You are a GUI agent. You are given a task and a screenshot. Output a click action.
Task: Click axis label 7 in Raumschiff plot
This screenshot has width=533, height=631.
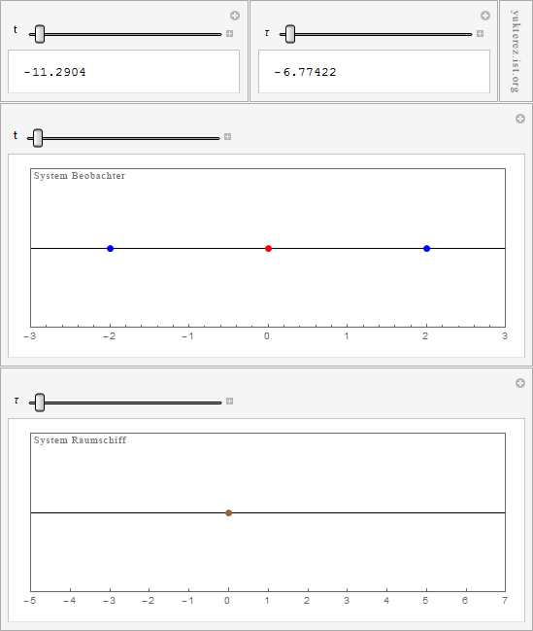[x=505, y=601]
